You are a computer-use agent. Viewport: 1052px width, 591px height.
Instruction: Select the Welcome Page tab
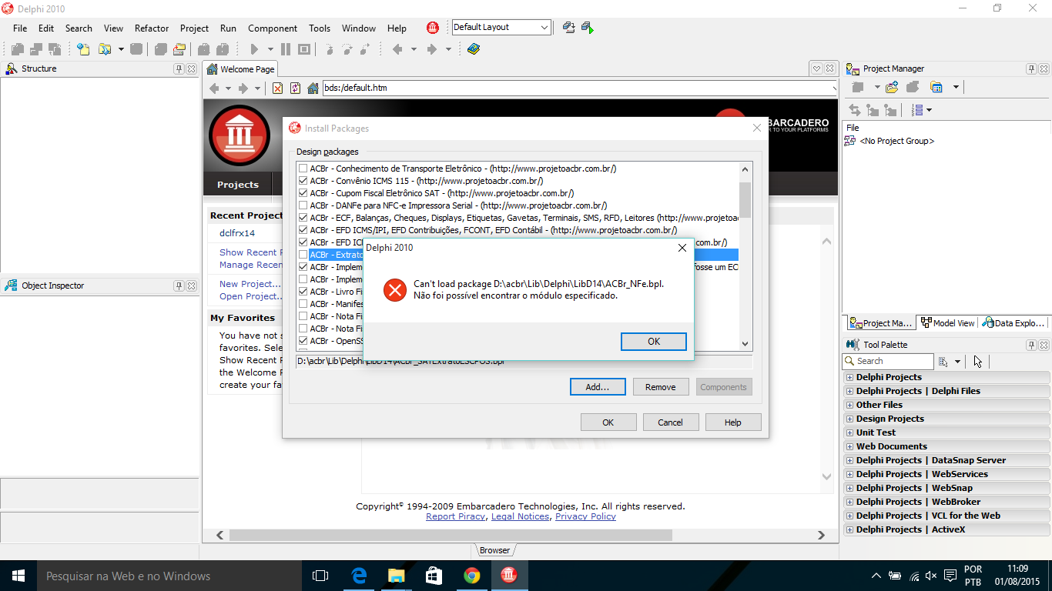(x=240, y=69)
